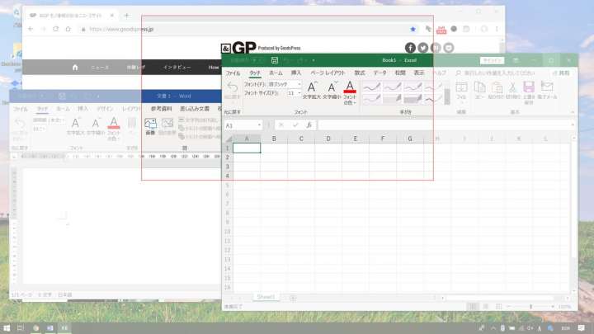The image size is (594, 334).
Task: Open the 表示 tab in Excel
Action: (x=418, y=73)
